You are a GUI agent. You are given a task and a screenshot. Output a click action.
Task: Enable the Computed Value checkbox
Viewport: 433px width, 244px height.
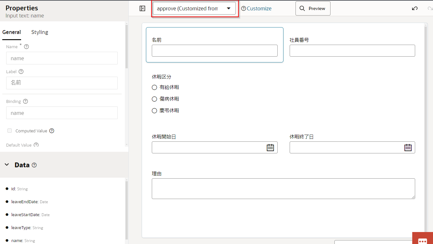tap(10, 131)
